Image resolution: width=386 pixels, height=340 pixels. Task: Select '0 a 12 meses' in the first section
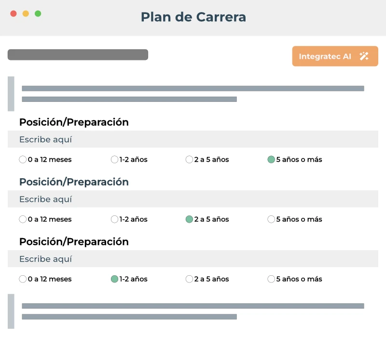pyautogui.click(x=23, y=159)
